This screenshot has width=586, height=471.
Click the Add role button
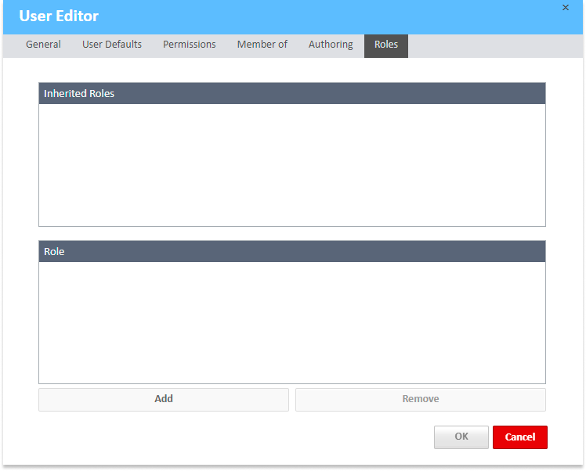coord(164,399)
